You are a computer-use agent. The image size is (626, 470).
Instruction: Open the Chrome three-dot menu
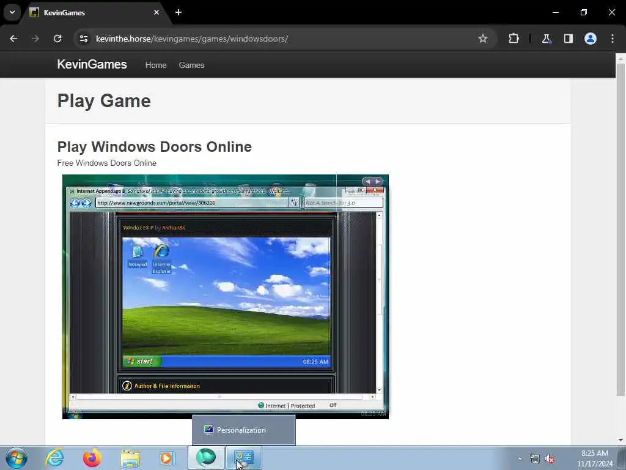[613, 39]
